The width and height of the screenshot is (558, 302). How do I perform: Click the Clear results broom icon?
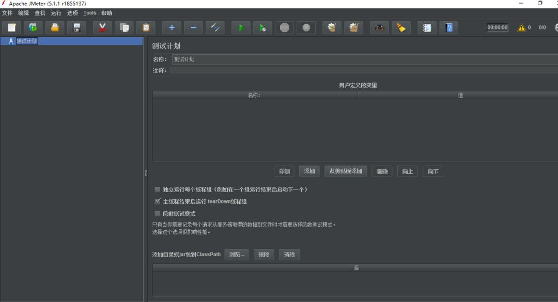332,28
